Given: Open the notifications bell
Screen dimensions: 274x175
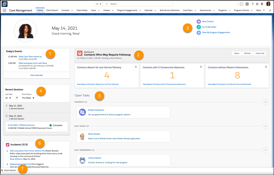Looking at the screenshot, I should point(262,4).
